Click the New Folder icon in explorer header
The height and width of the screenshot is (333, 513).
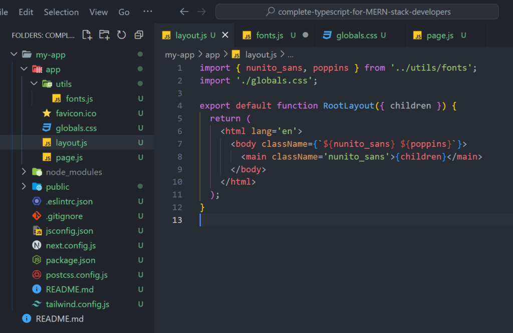(104, 35)
